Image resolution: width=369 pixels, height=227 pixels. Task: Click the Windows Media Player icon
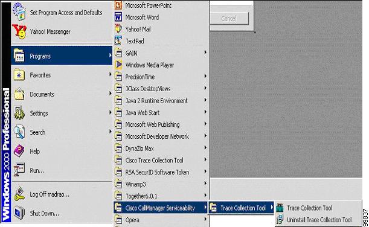(118, 65)
